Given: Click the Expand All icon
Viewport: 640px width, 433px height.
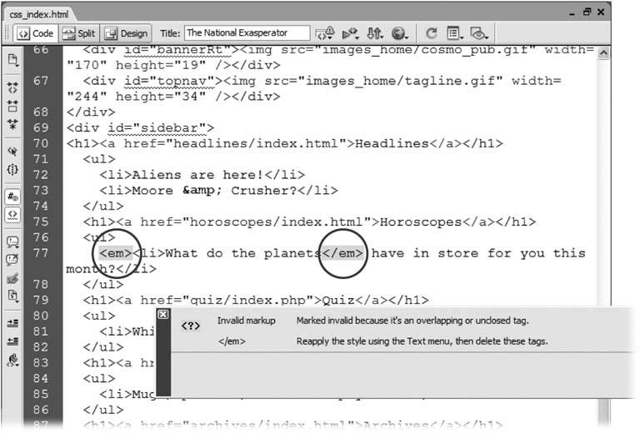Looking at the screenshot, I should point(12,125).
